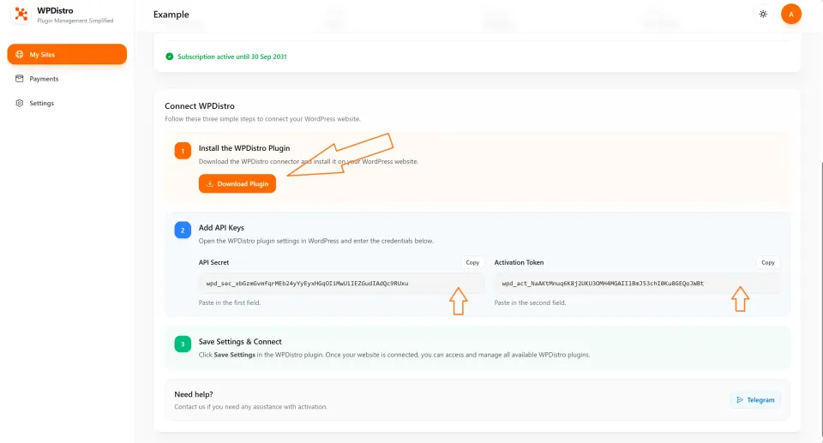
Task: Click the 'Need help?' heading
Action: click(194, 394)
